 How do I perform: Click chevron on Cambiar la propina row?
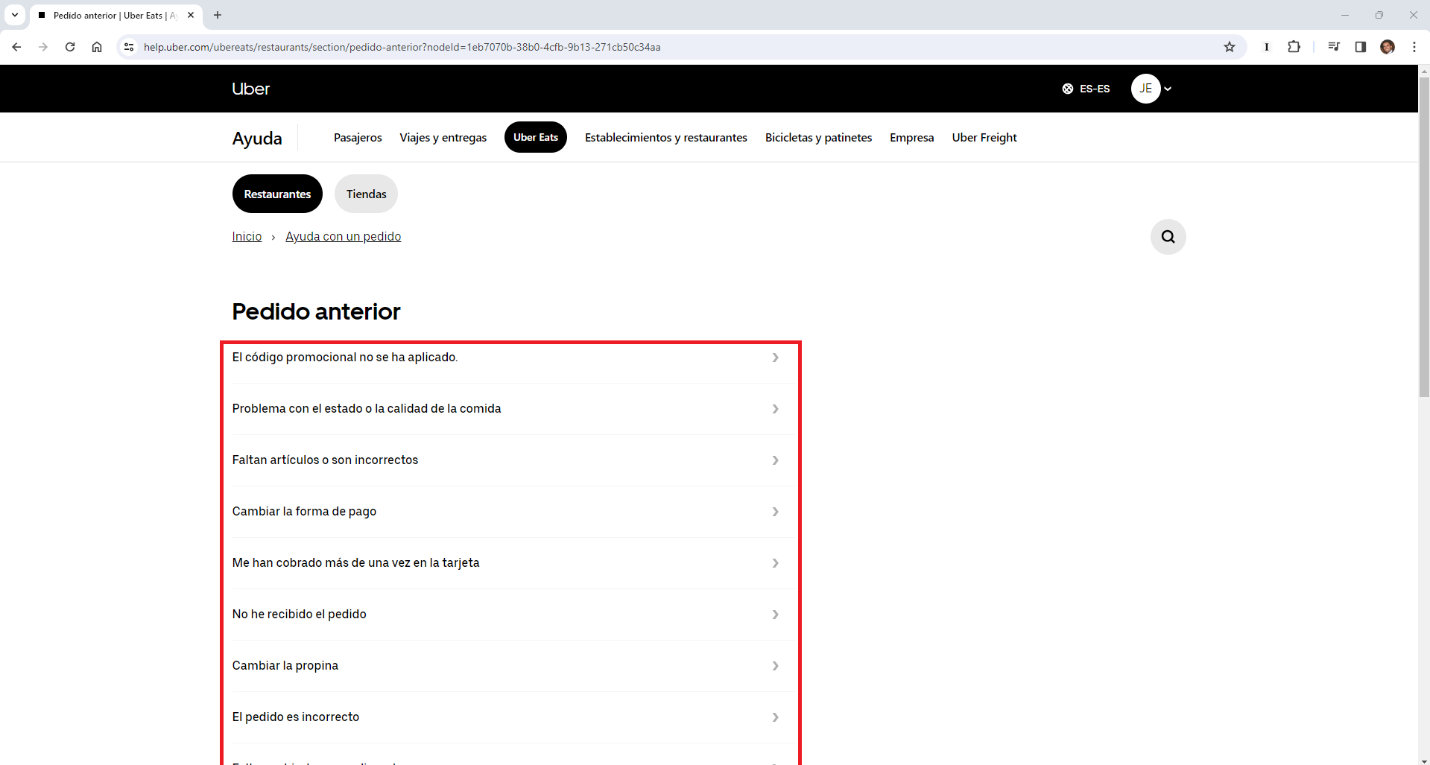click(x=776, y=666)
